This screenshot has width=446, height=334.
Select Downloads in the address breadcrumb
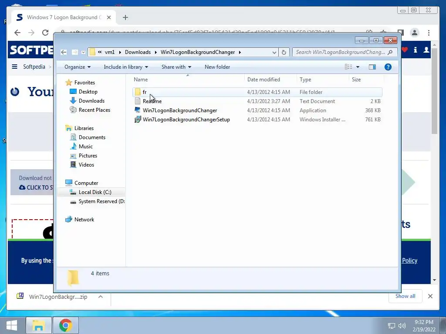point(138,52)
